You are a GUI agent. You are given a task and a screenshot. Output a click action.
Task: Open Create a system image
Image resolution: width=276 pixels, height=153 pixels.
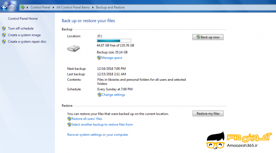tap(24, 35)
